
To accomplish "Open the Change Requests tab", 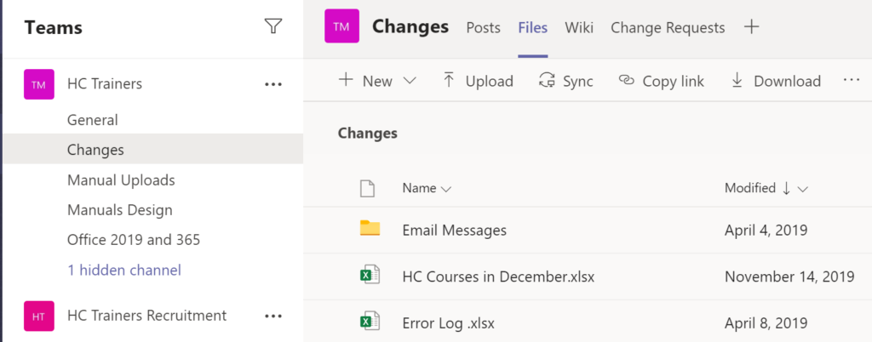I will point(668,28).
